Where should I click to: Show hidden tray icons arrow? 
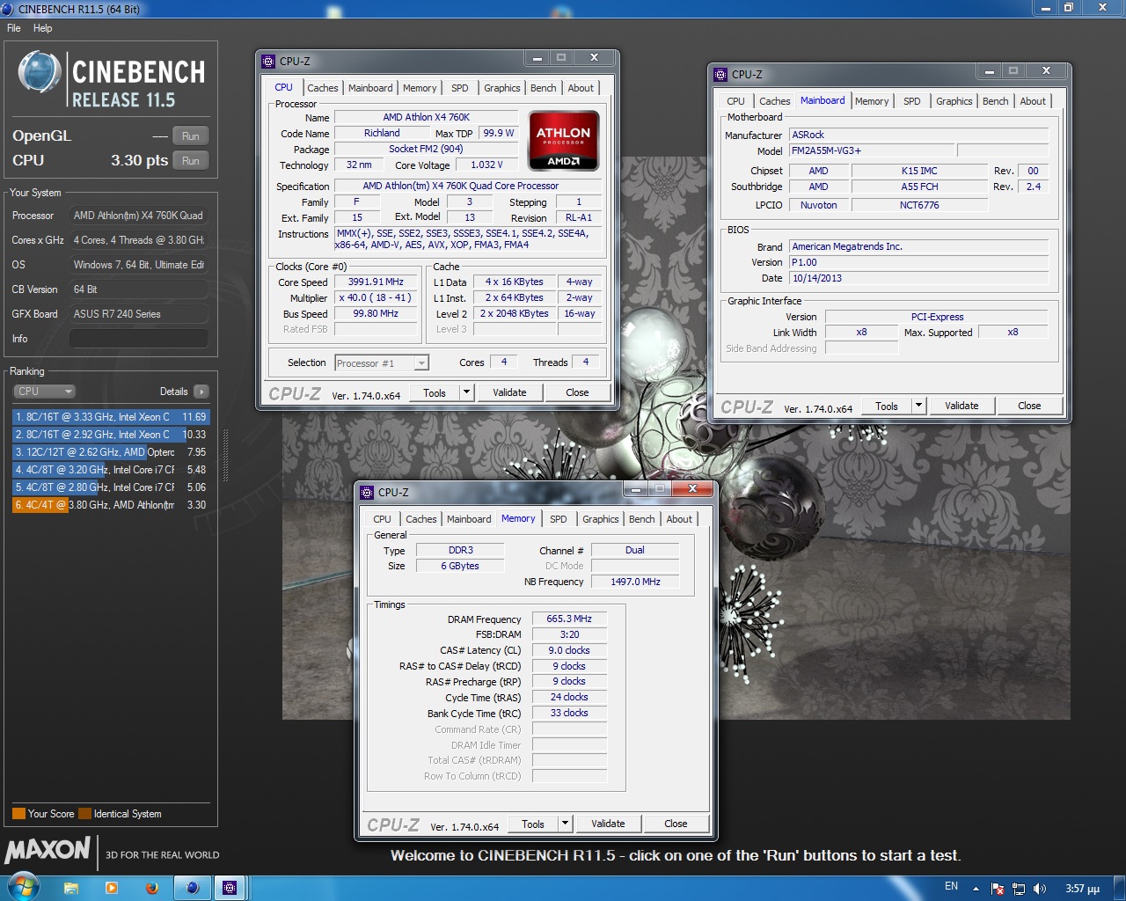tap(976, 888)
